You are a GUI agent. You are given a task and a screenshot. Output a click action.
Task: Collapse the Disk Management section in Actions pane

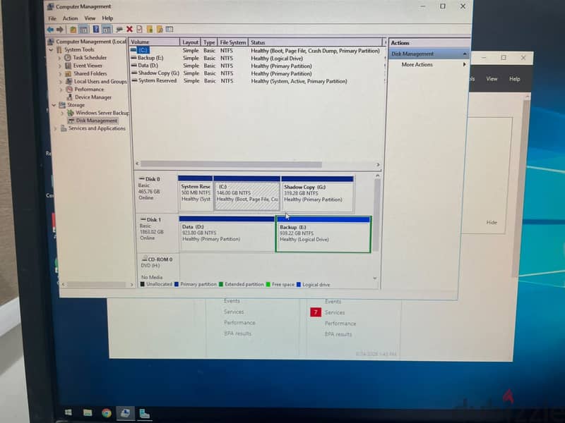(x=465, y=54)
